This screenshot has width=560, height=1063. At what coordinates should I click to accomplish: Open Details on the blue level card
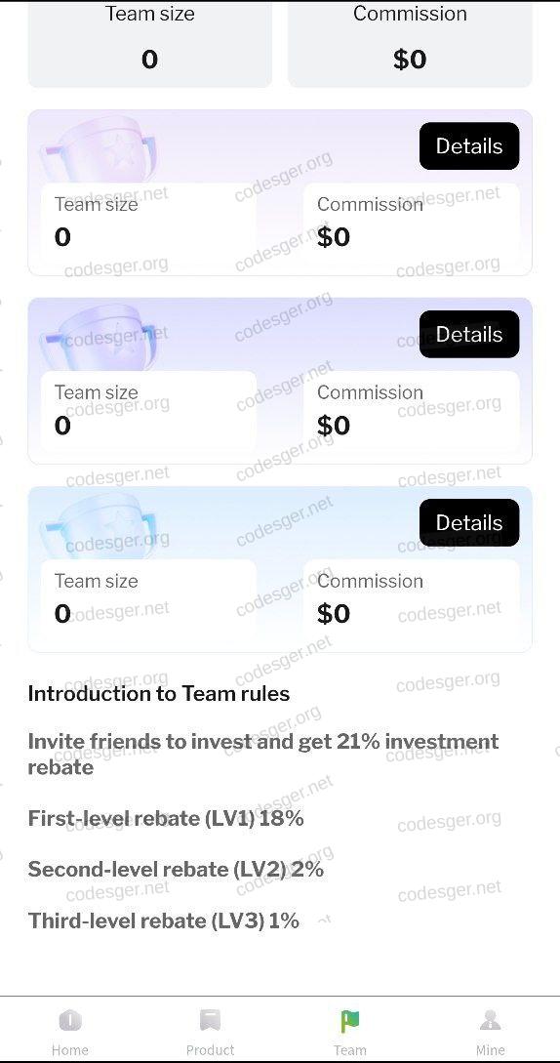[469, 522]
